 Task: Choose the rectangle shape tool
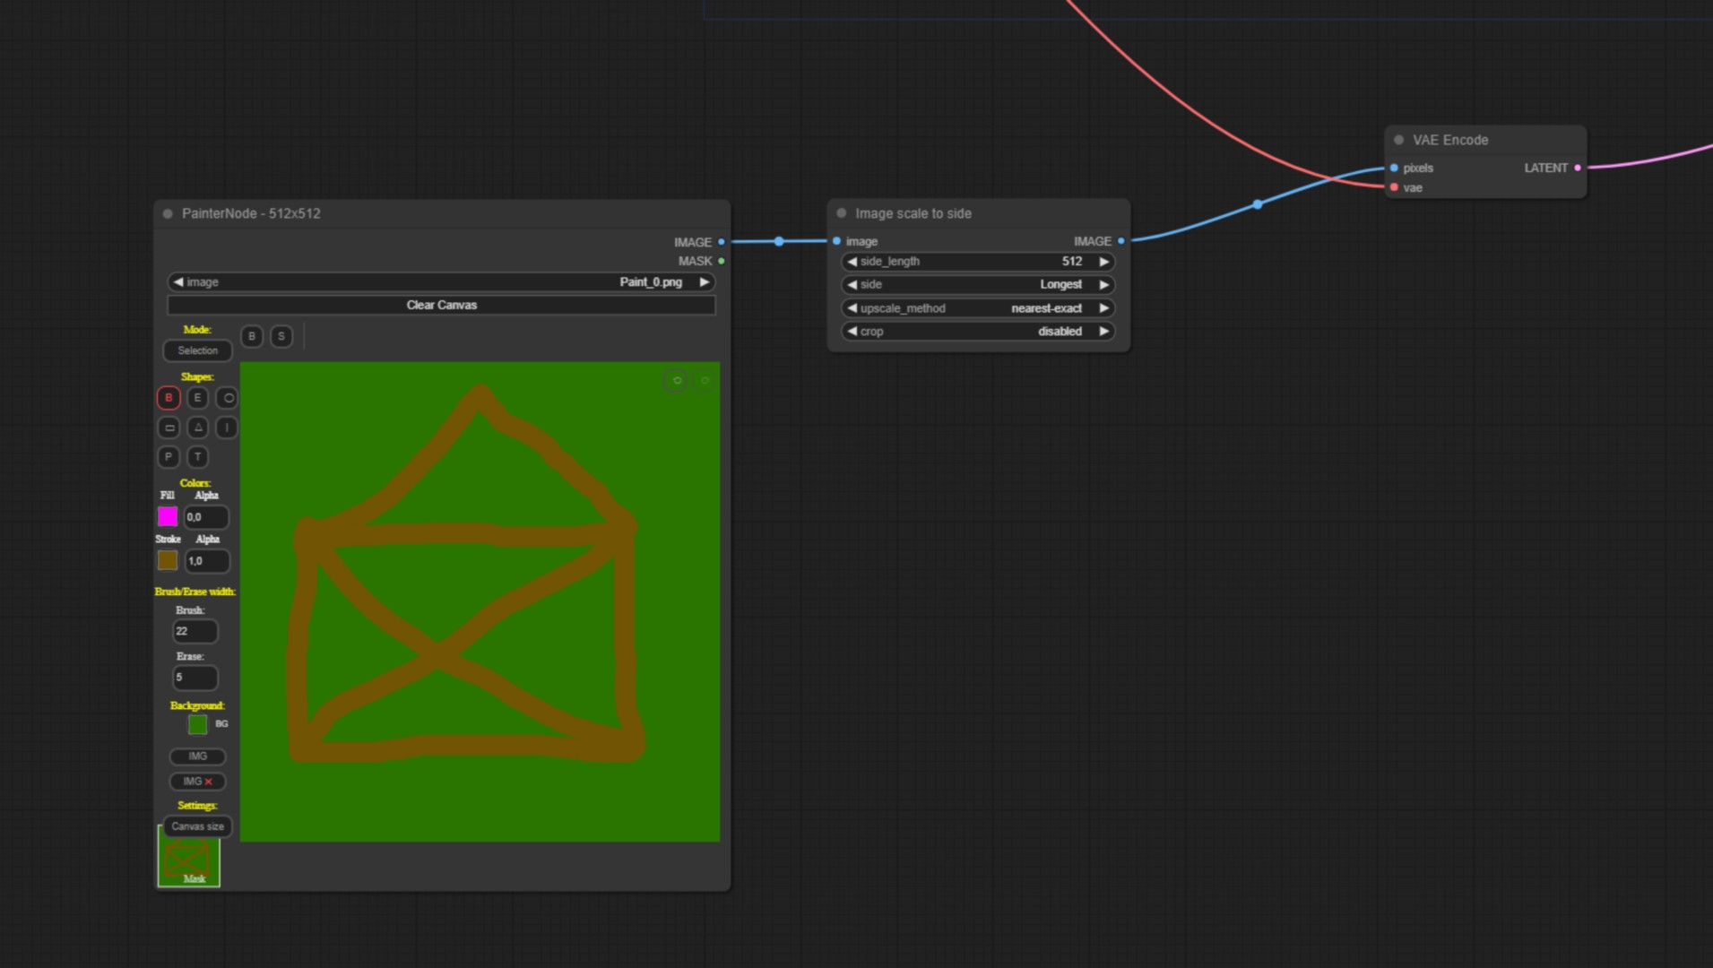(169, 428)
